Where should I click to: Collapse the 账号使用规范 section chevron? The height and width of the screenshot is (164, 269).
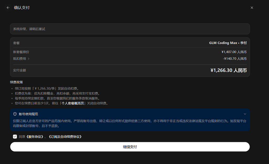tap(245, 114)
